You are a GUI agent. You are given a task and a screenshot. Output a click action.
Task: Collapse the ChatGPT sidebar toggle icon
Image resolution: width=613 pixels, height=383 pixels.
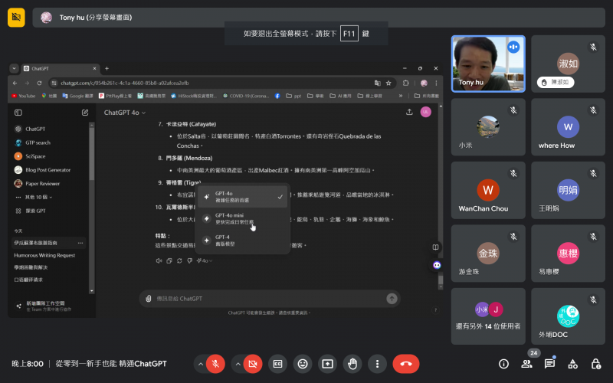pyautogui.click(x=18, y=113)
